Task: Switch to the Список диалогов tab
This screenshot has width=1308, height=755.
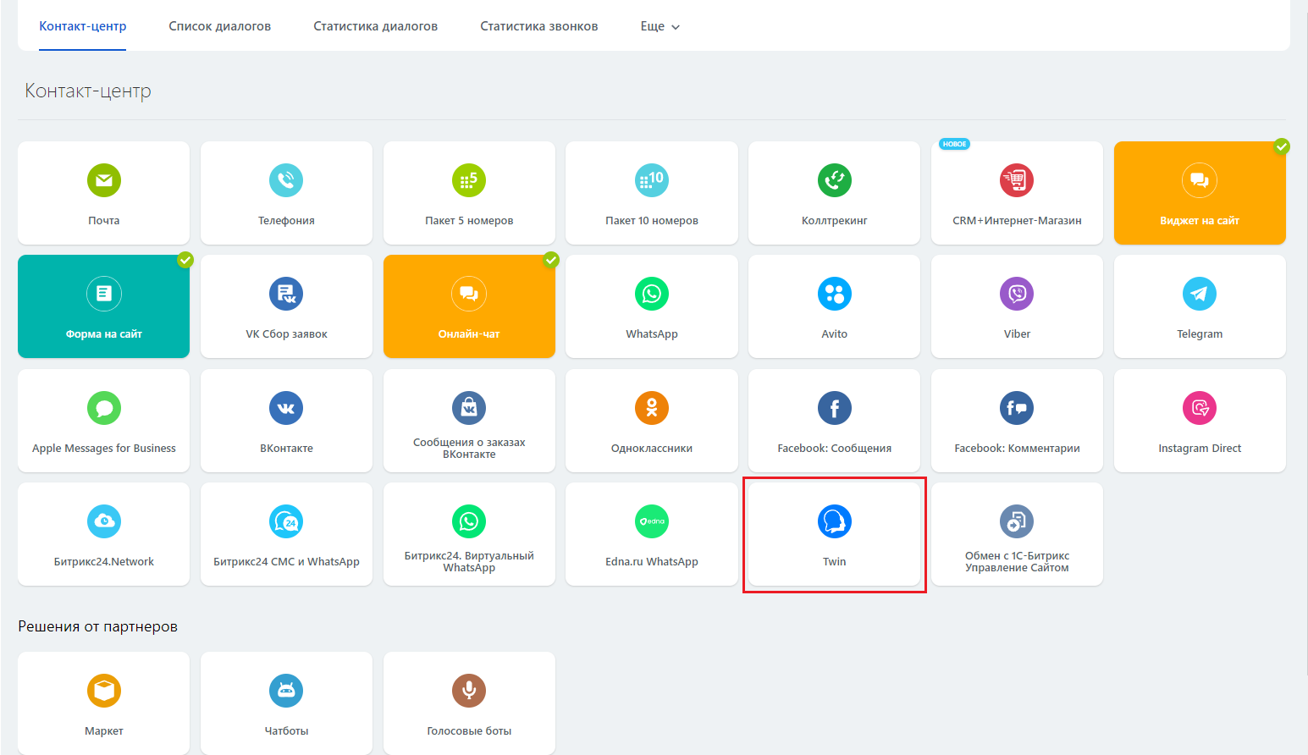Action: pos(220,26)
